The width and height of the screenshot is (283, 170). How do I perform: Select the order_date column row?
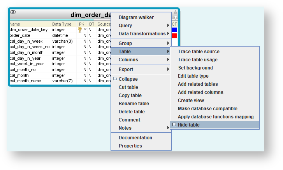click(x=60, y=35)
